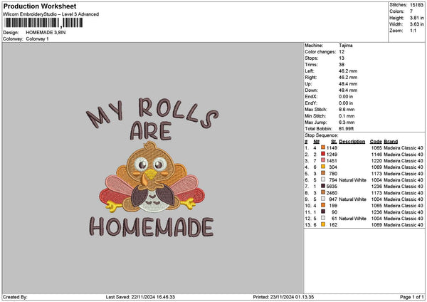Click 'Natural White' description in row 12
This screenshot has height=302, width=427.
pos(353,219)
